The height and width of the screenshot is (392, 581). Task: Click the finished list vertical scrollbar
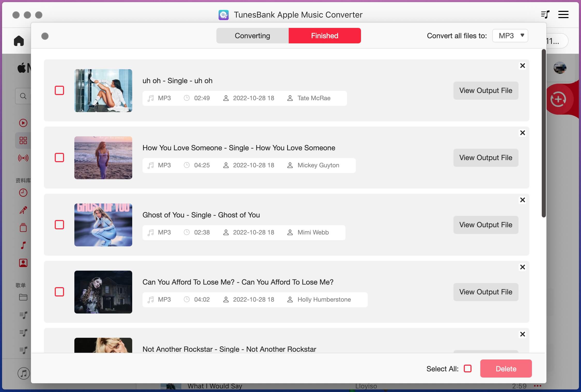click(544, 133)
